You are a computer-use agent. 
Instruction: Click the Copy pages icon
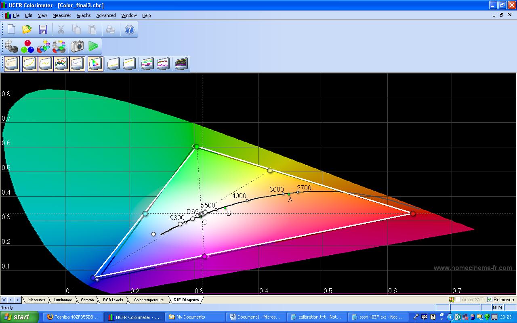[x=76, y=29]
